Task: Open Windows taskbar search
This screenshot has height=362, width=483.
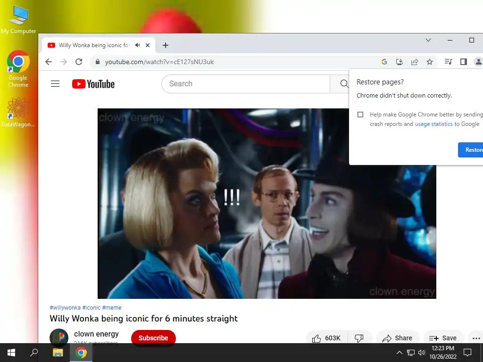Action: coord(34,353)
